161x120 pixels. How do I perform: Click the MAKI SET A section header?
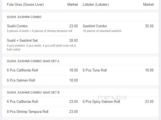[33, 61]
